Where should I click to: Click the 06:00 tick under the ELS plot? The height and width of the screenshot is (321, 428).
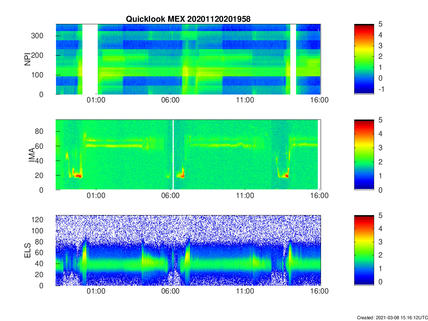click(x=170, y=291)
